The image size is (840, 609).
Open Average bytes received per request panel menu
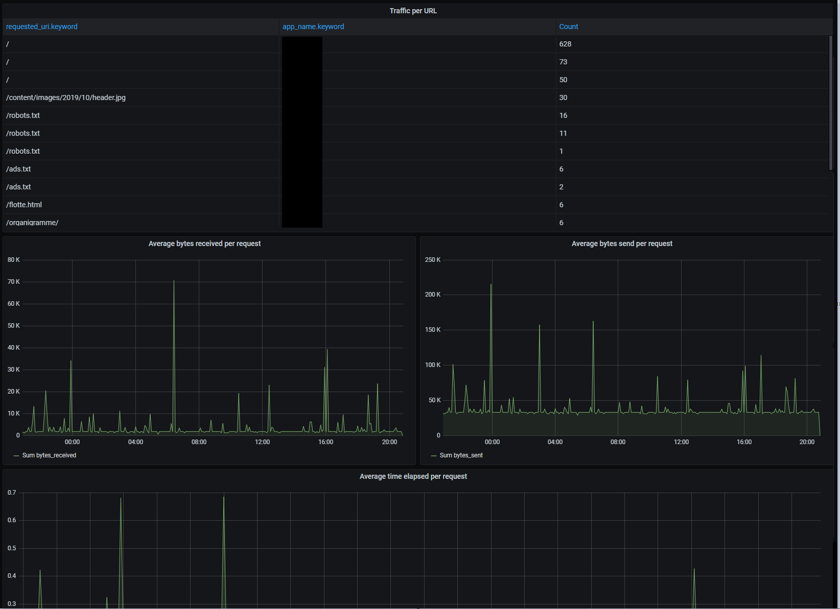click(x=204, y=243)
